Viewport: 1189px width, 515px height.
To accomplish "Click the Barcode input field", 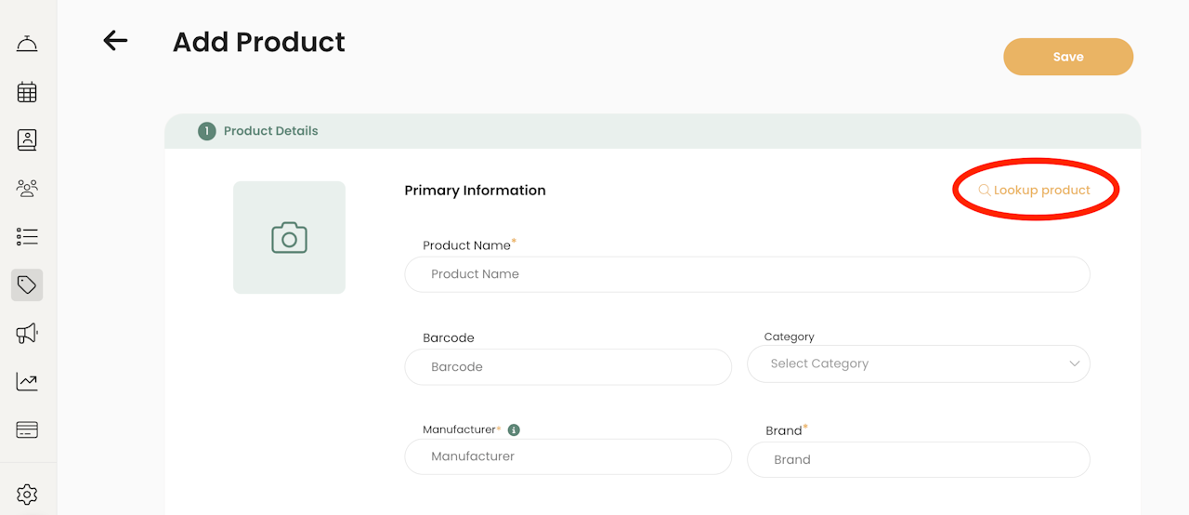I will point(568,367).
